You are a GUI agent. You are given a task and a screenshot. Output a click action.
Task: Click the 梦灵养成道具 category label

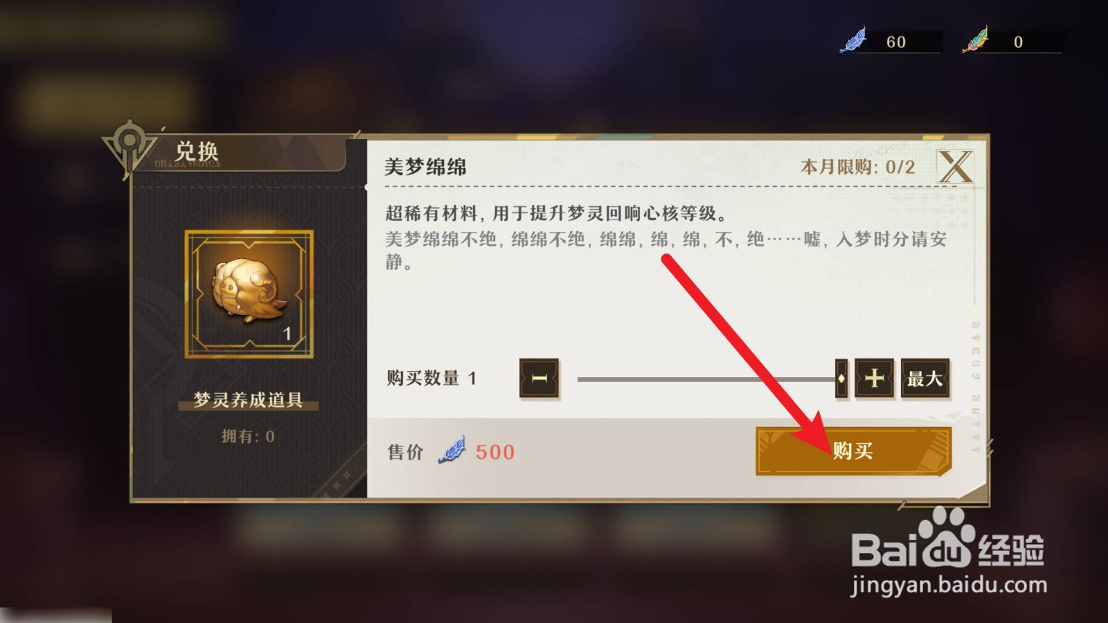pos(248,400)
